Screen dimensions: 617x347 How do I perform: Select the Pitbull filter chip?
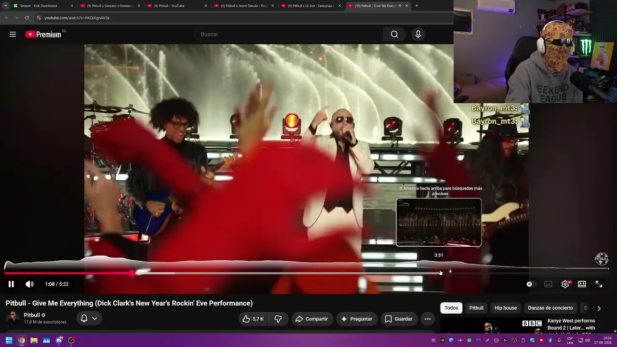point(476,308)
